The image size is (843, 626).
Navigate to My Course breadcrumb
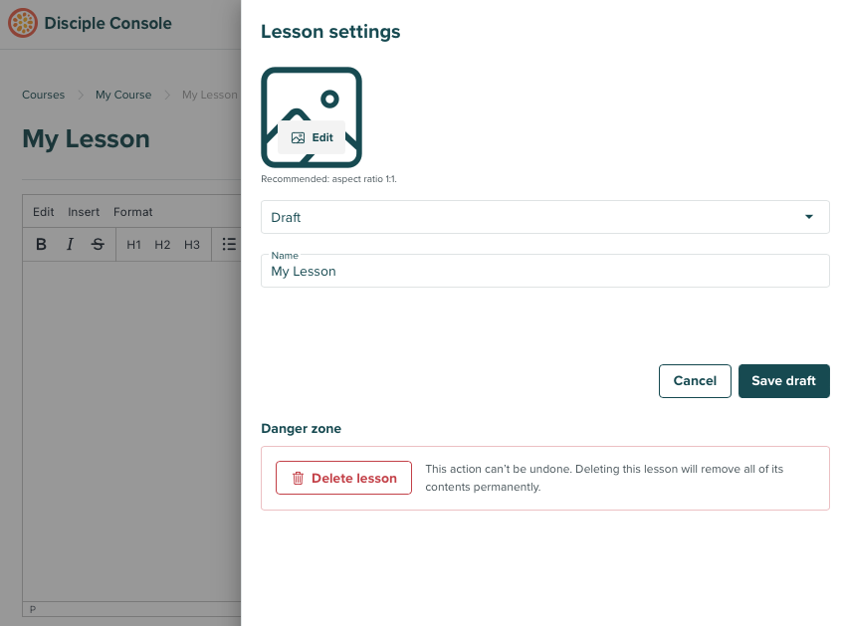tap(123, 96)
